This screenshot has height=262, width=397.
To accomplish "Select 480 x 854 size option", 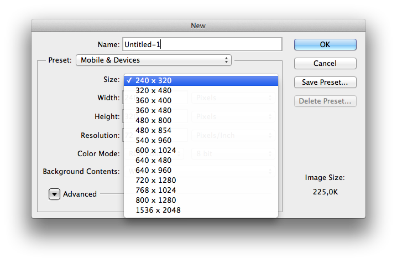I will coord(201,130).
